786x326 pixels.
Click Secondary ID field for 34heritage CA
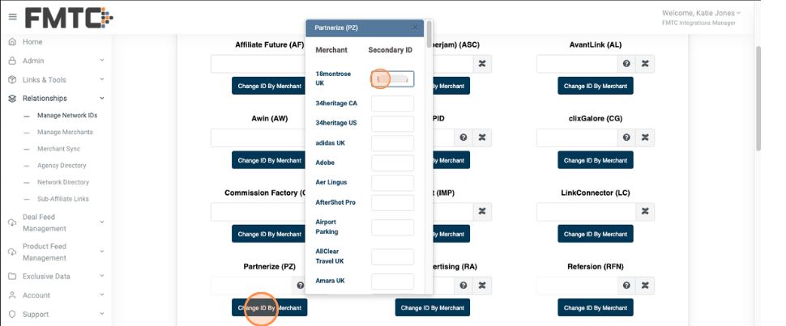click(392, 104)
